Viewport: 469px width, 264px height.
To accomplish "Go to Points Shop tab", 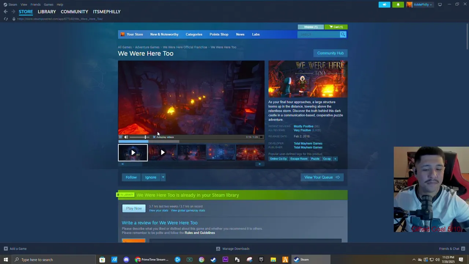I will click(x=219, y=34).
